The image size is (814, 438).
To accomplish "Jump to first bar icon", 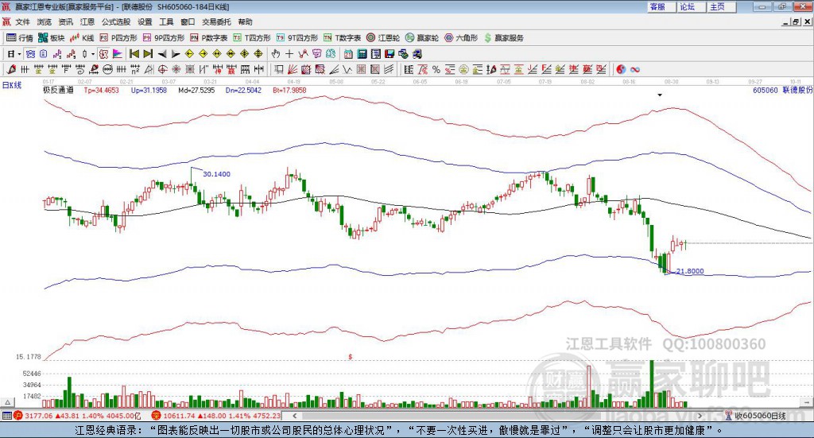I will pos(134,54).
